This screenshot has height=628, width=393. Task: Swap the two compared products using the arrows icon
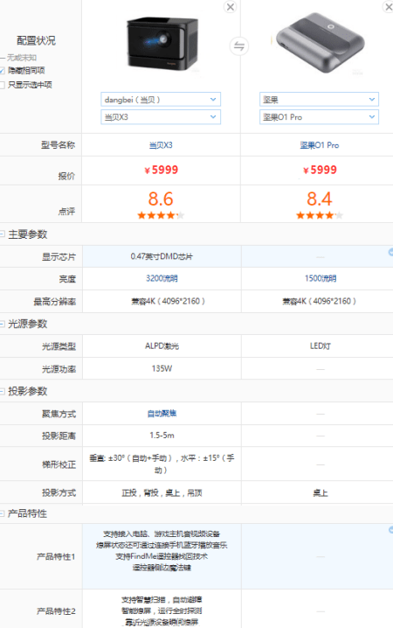pyautogui.click(x=239, y=46)
